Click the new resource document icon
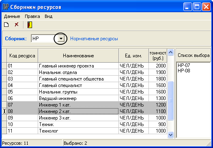 click(6, 25)
